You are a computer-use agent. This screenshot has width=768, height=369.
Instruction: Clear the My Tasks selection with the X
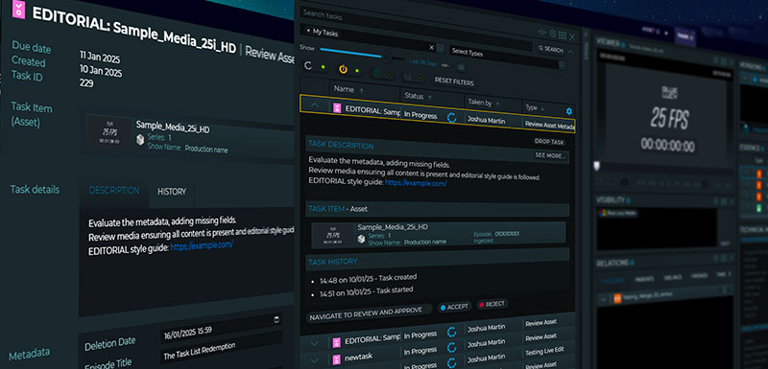coord(431,47)
